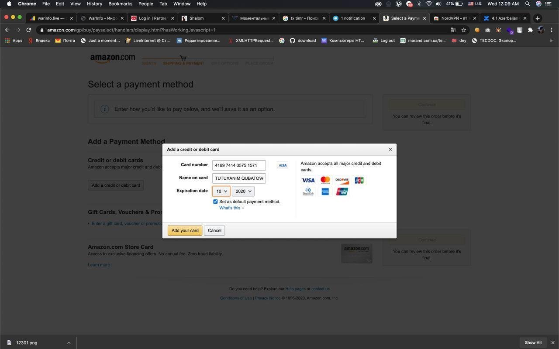Open the cookie extension icon
This screenshot has width=559, height=349.
477,30
